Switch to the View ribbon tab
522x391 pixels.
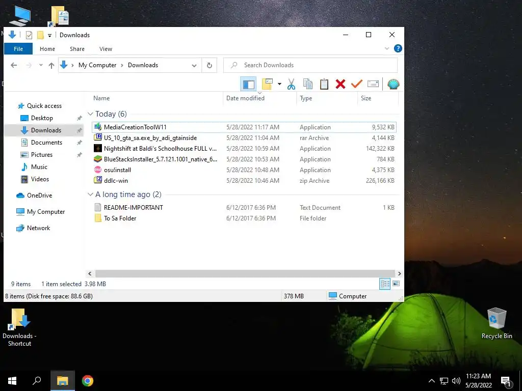tap(106, 49)
